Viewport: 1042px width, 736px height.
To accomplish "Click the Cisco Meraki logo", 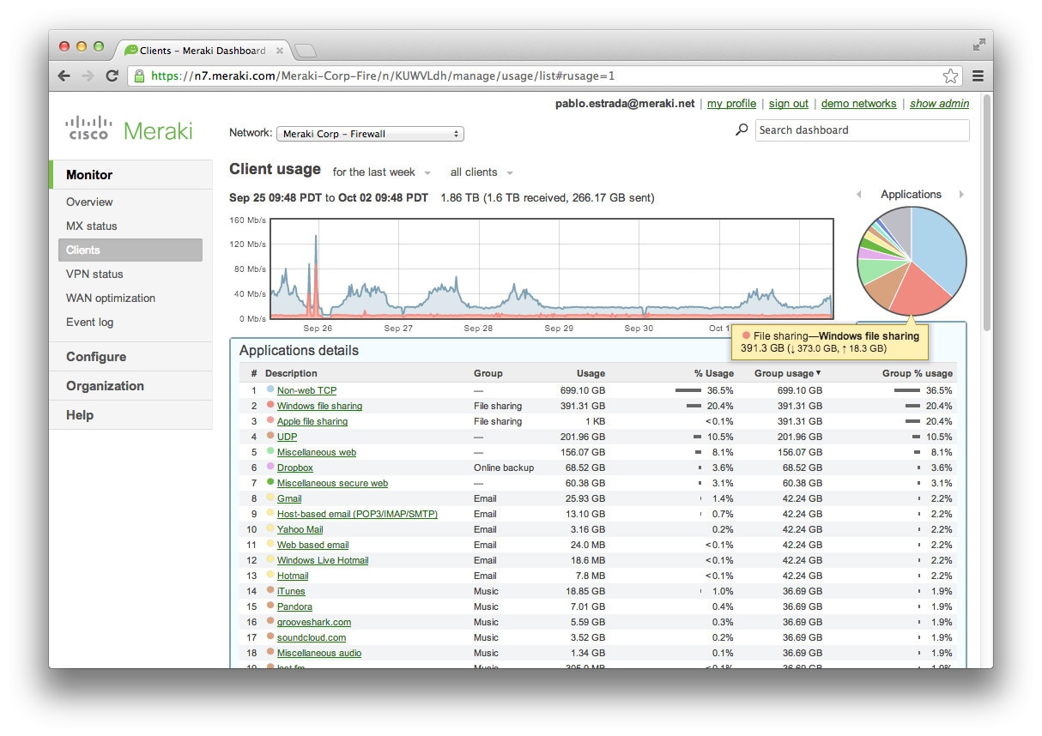I will point(129,130).
